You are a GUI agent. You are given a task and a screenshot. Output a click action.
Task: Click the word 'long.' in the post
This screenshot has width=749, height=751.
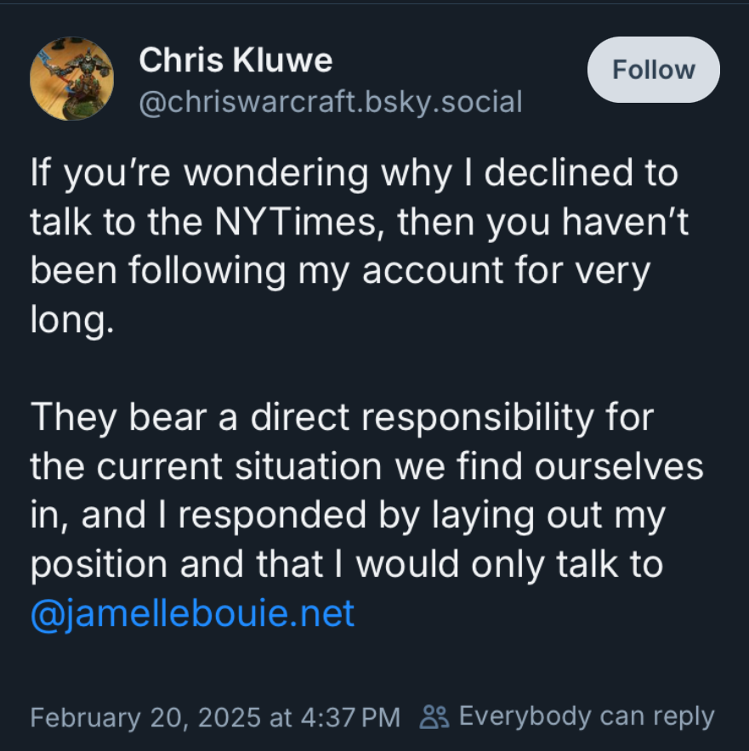[x=71, y=321]
